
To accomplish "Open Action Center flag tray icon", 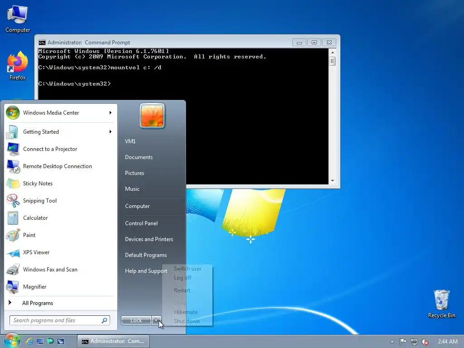I will [x=403, y=342].
